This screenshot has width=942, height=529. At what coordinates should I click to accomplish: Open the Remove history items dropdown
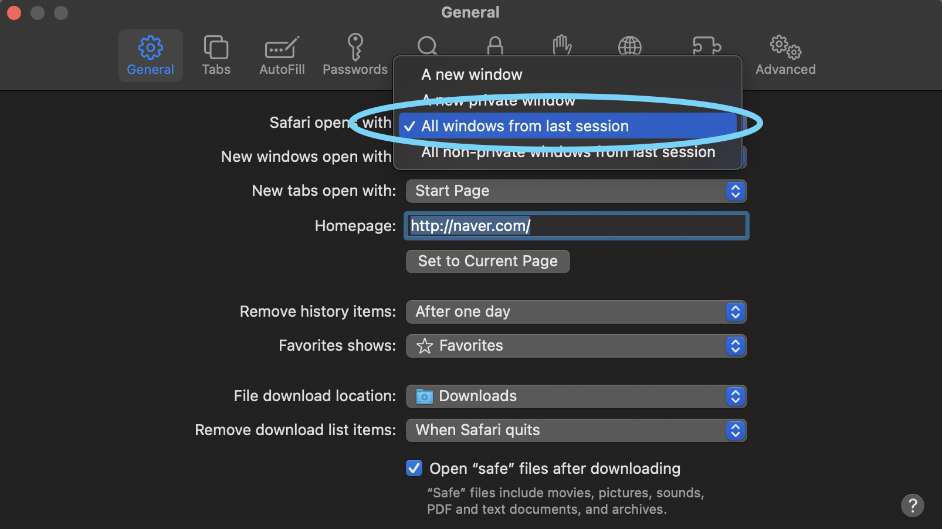[575, 312]
